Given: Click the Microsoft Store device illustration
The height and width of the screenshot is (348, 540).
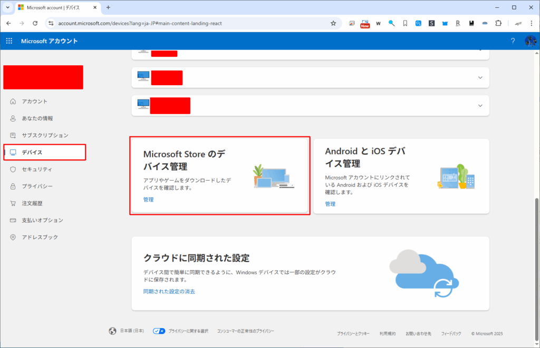Looking at the screenshot, I should click(274, 176).
